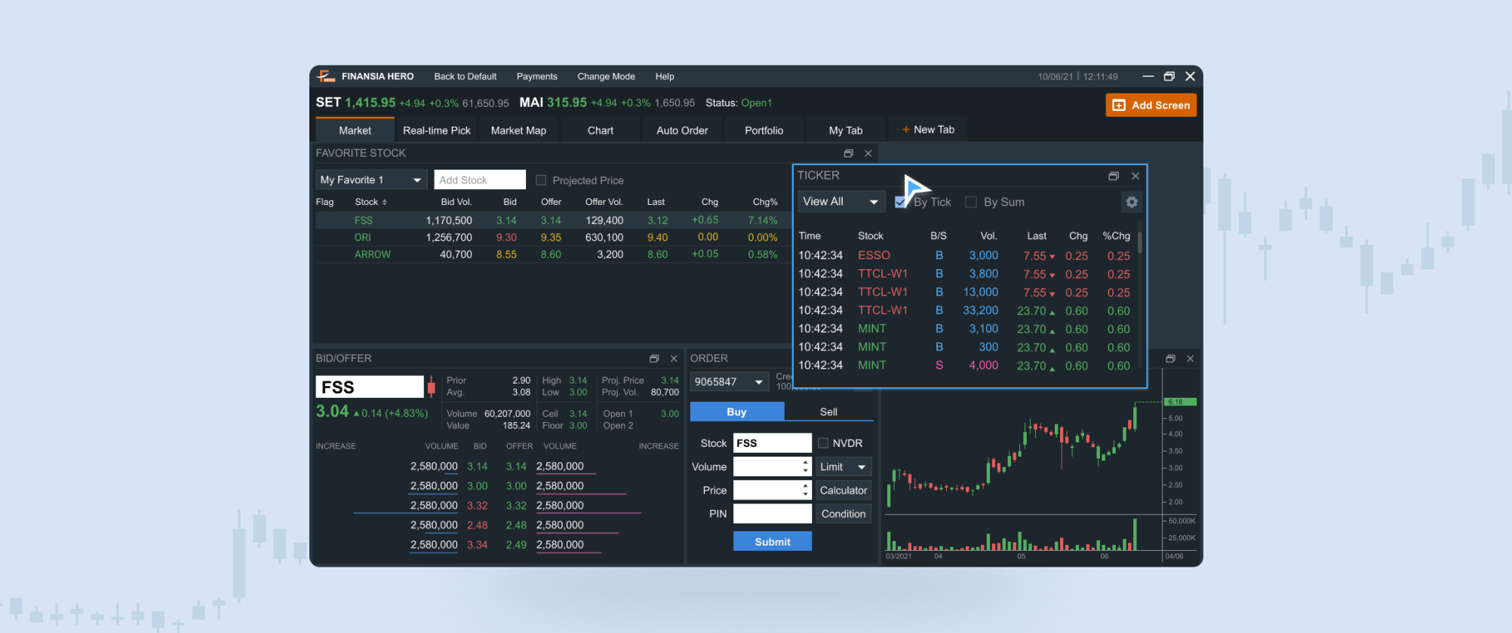Click the Add Screen button

tap(1151, 105)
